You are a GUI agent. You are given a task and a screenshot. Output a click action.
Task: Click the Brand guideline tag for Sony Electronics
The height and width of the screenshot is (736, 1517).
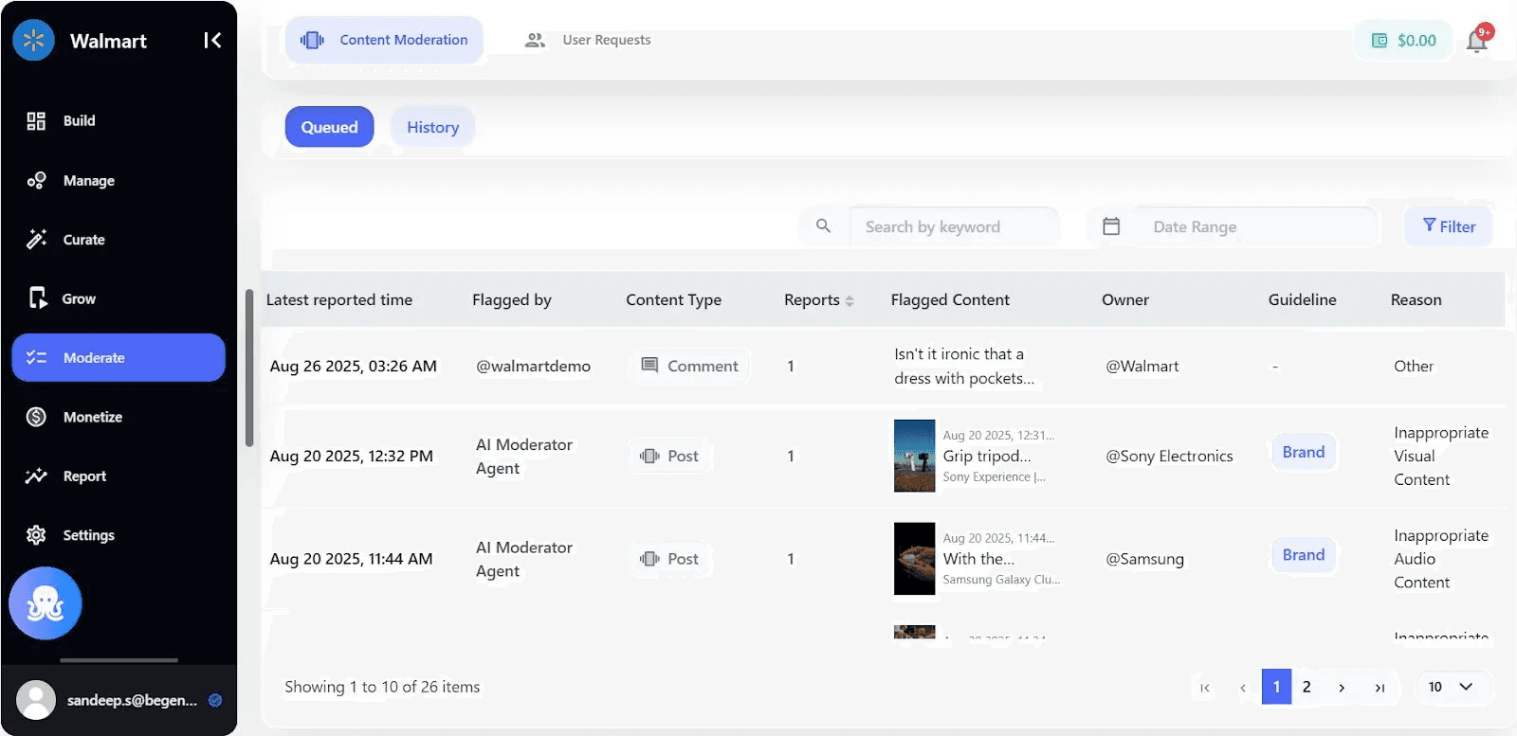pos(1304,452)
